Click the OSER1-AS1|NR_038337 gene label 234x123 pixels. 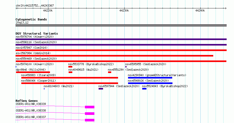[x=31, y=117]
